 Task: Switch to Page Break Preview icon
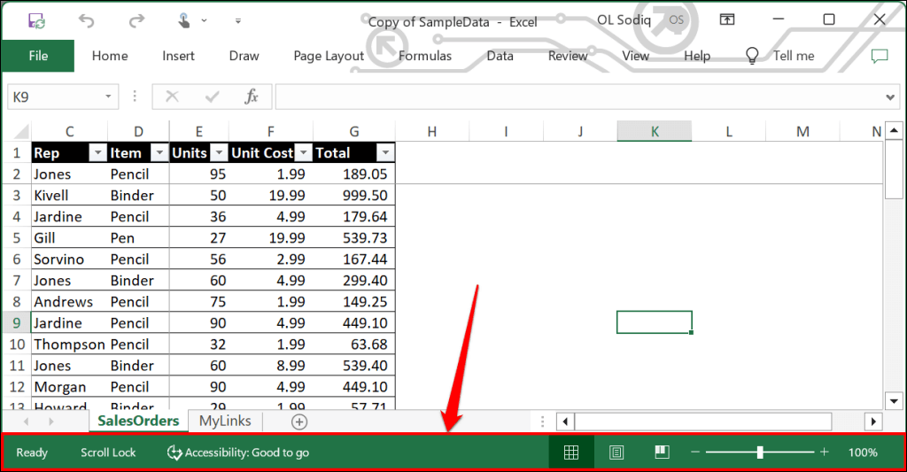[662, 452]
